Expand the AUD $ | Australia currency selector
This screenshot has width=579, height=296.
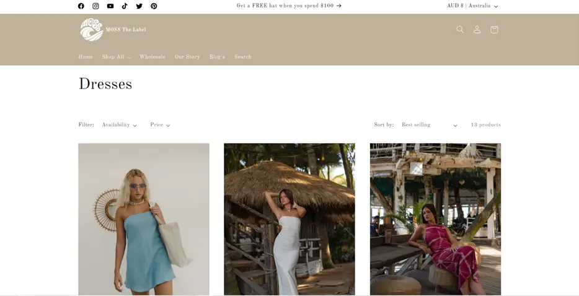[472, 6]
